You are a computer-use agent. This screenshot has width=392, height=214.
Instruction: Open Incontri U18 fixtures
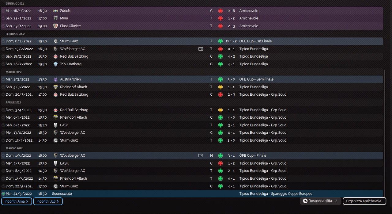point(48,201)
